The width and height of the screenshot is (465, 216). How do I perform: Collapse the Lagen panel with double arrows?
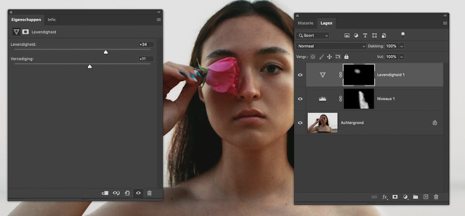(x=445, y=15)
